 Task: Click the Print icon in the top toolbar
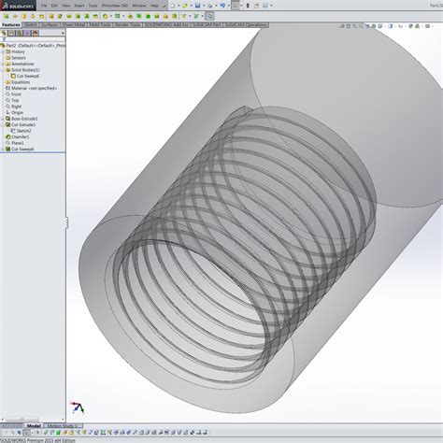point(210,6)
